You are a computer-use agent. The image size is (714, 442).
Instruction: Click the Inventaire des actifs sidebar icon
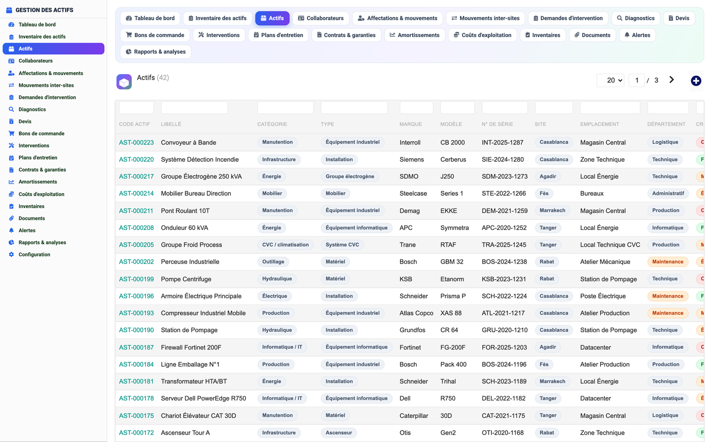[11, 37]
